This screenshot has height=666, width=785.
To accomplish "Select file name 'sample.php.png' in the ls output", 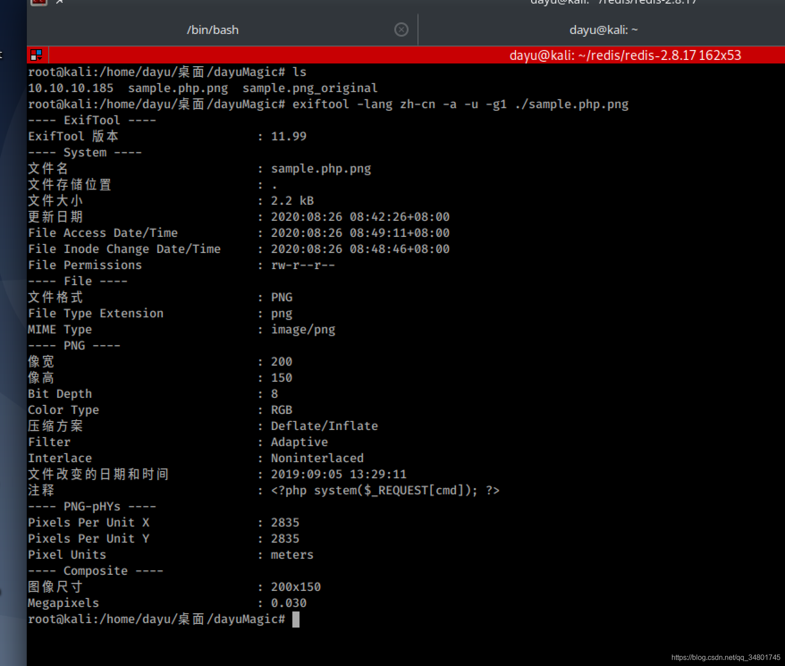I will click(178, 88).
